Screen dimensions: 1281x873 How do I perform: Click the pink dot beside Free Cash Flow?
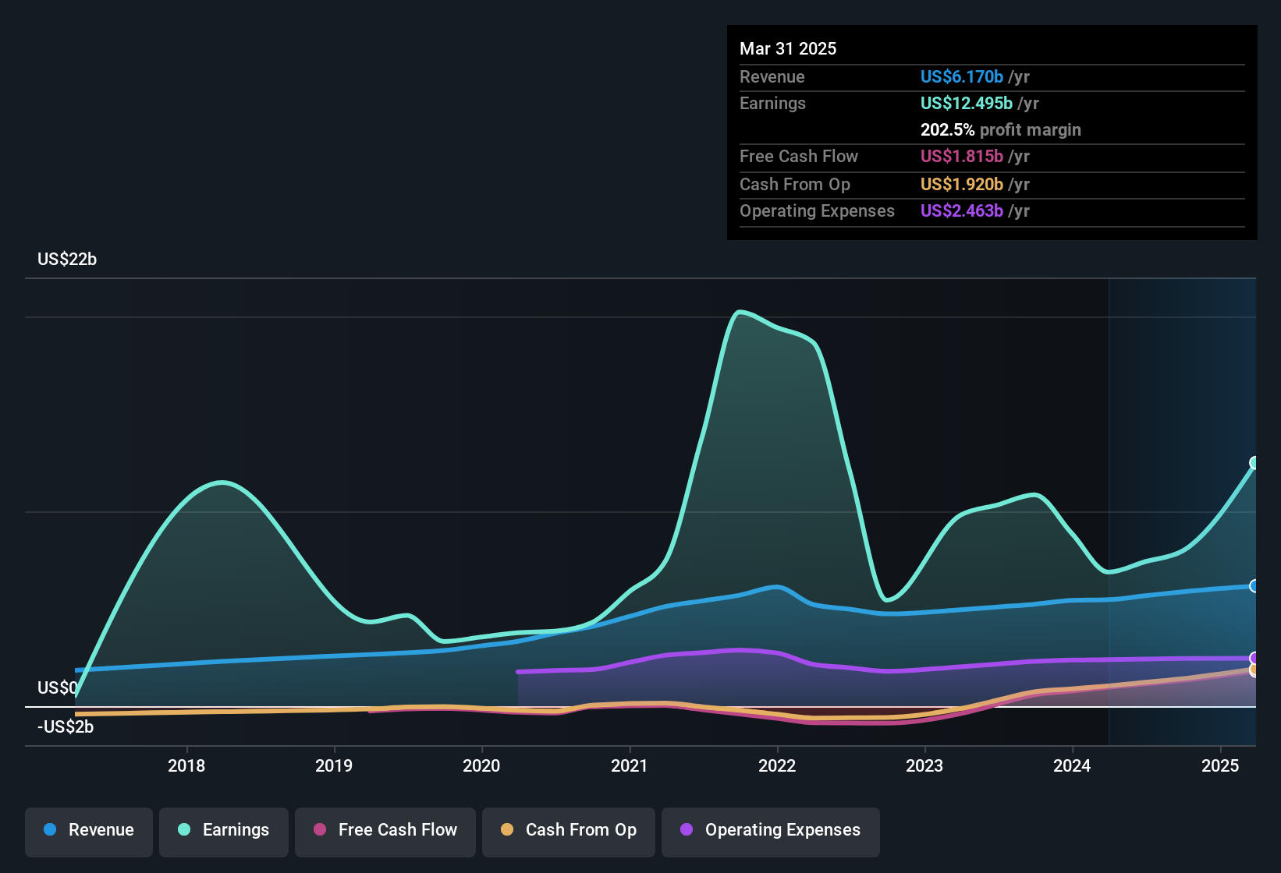tap(320, 830)
